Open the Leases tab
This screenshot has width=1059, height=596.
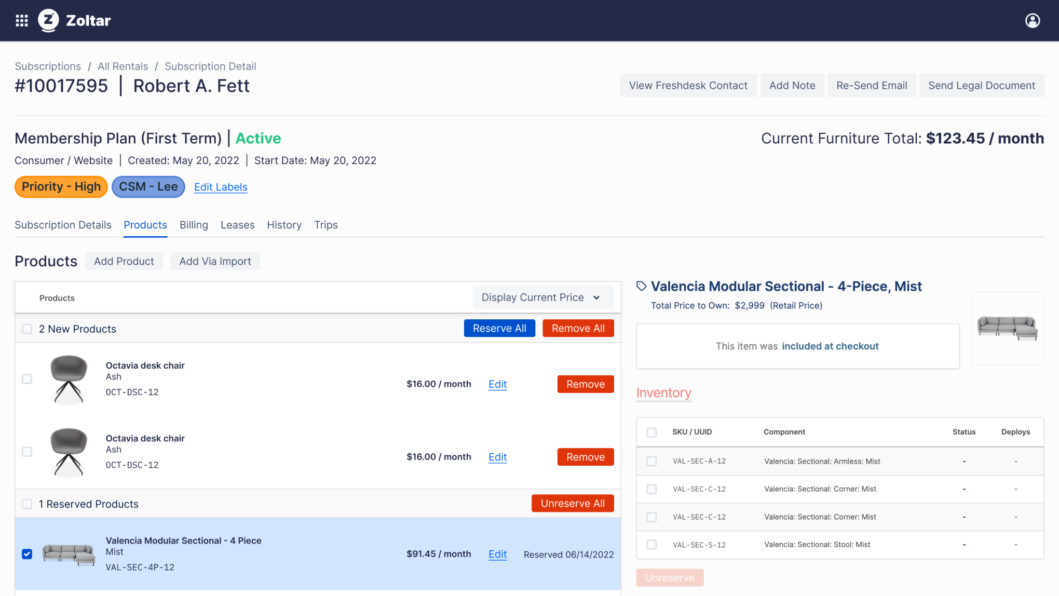237,225
